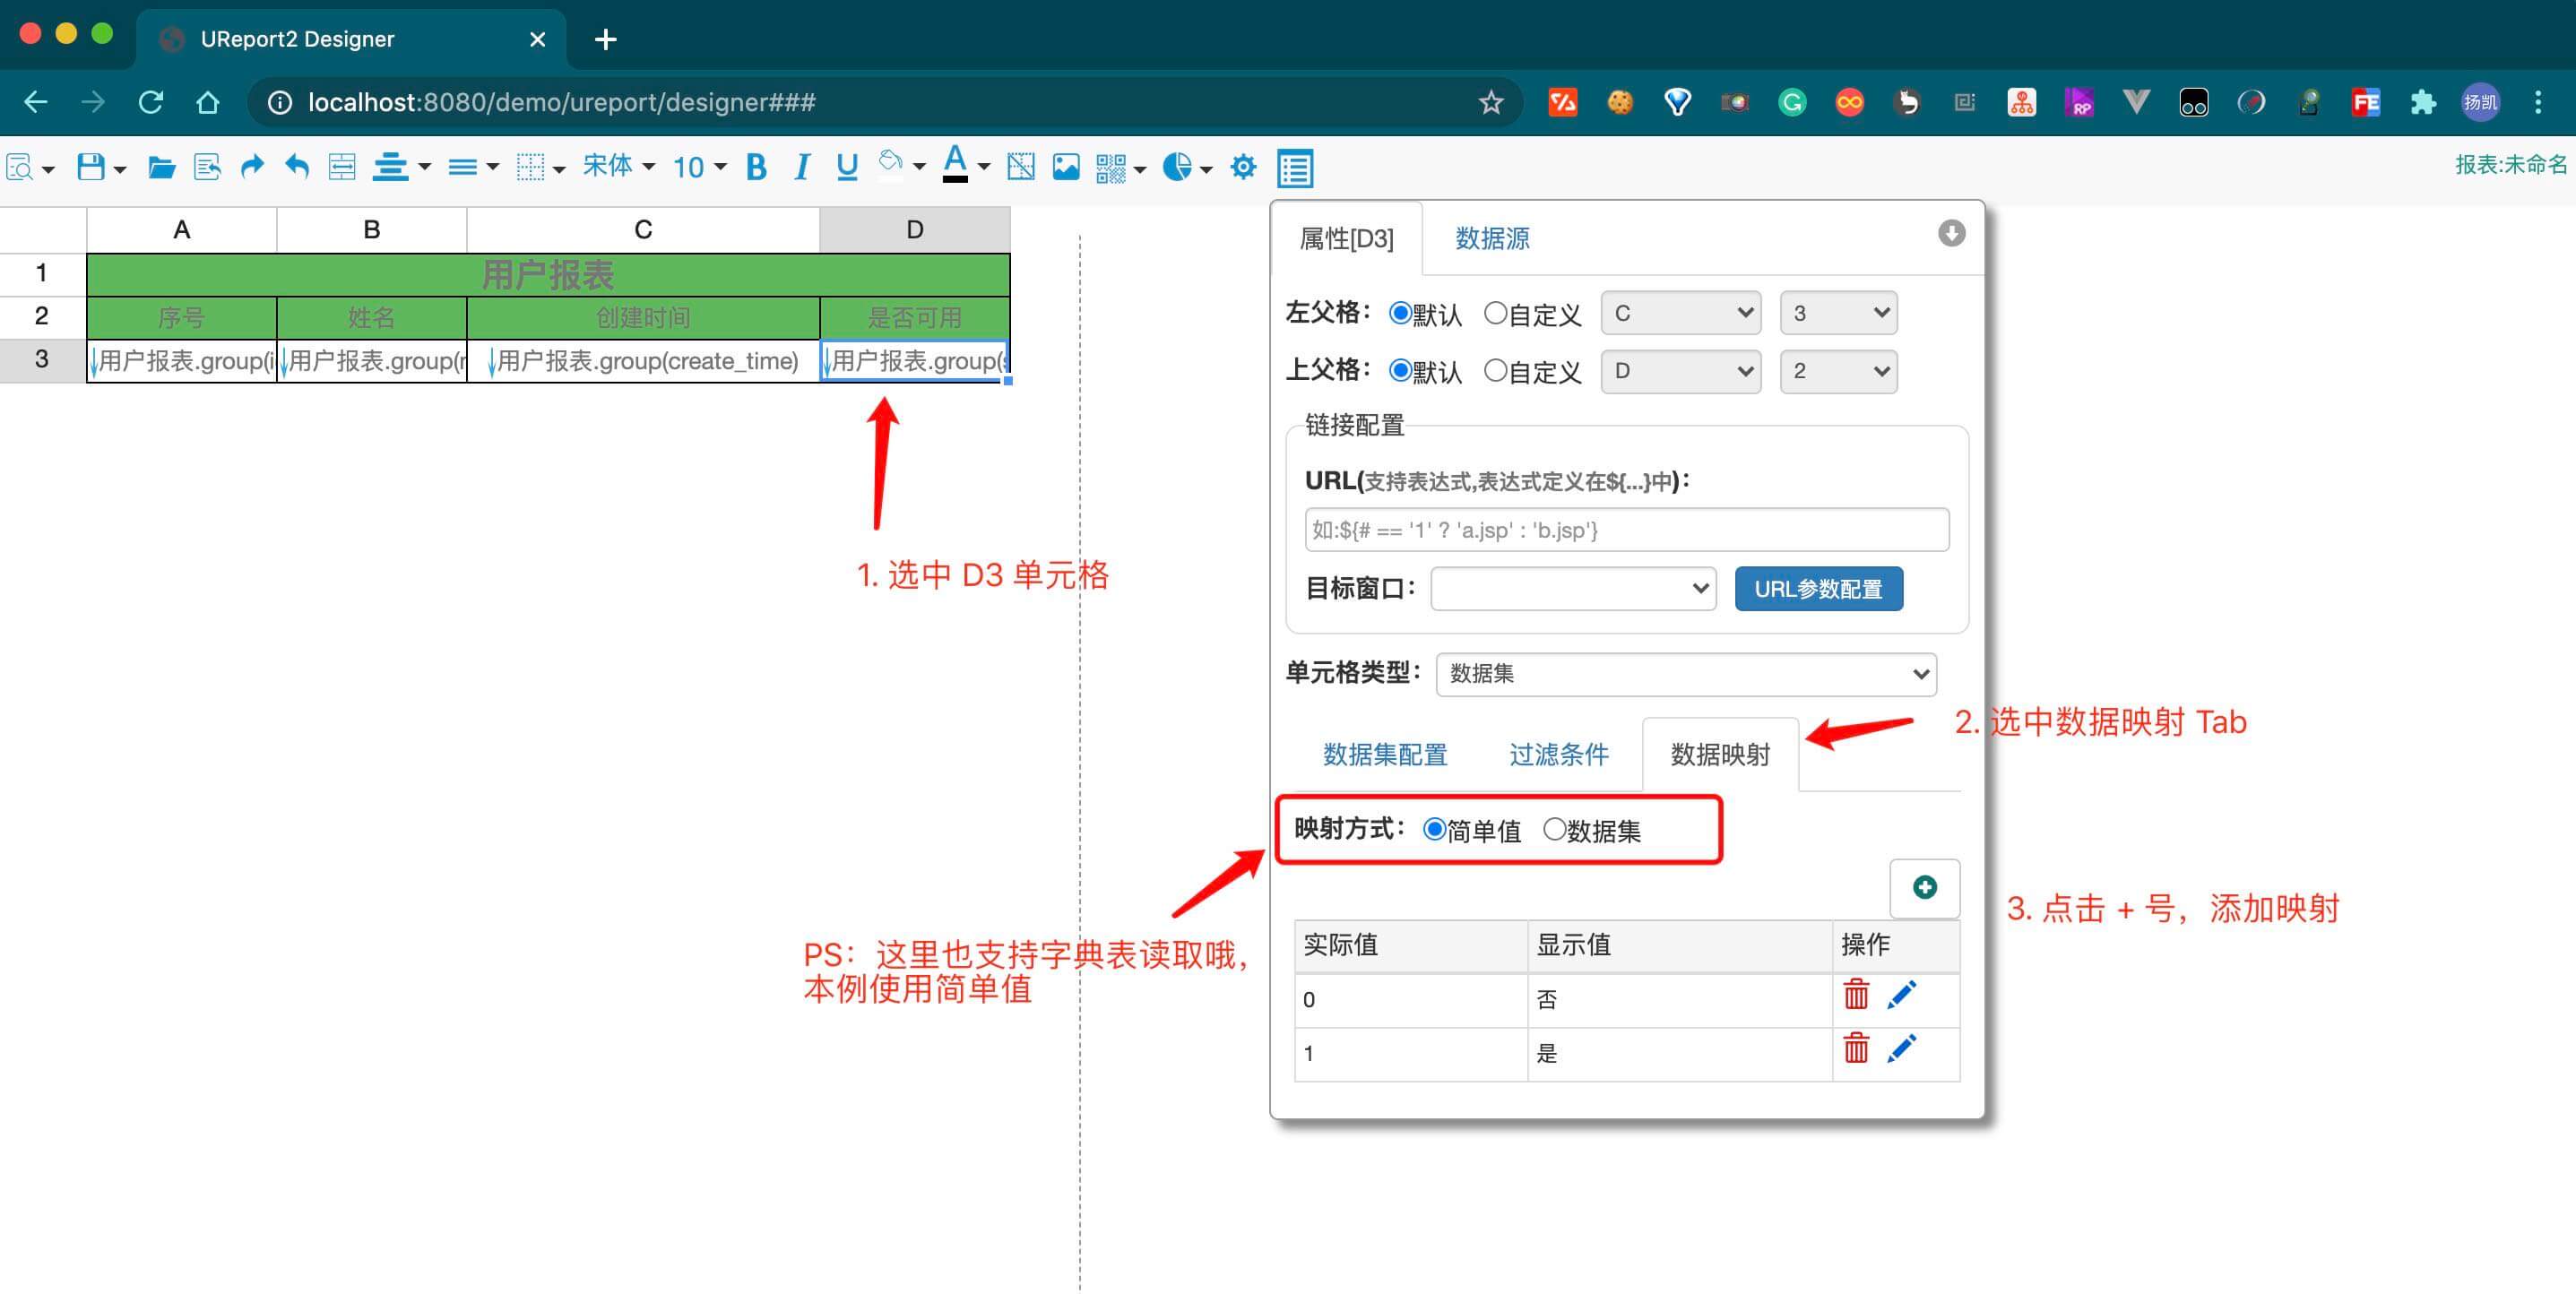Delete the mapping row for value 0
The height and width of the screenshot is (1294, 2576).
[1856, 995]
